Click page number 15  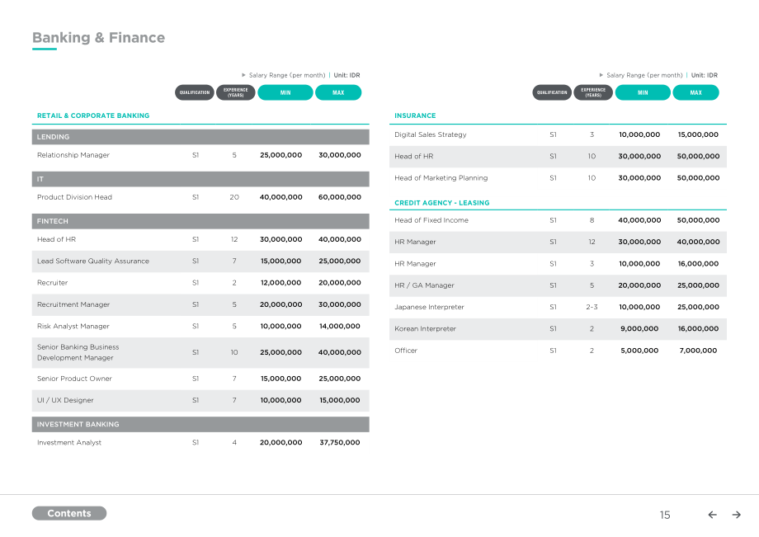(665, 515)
